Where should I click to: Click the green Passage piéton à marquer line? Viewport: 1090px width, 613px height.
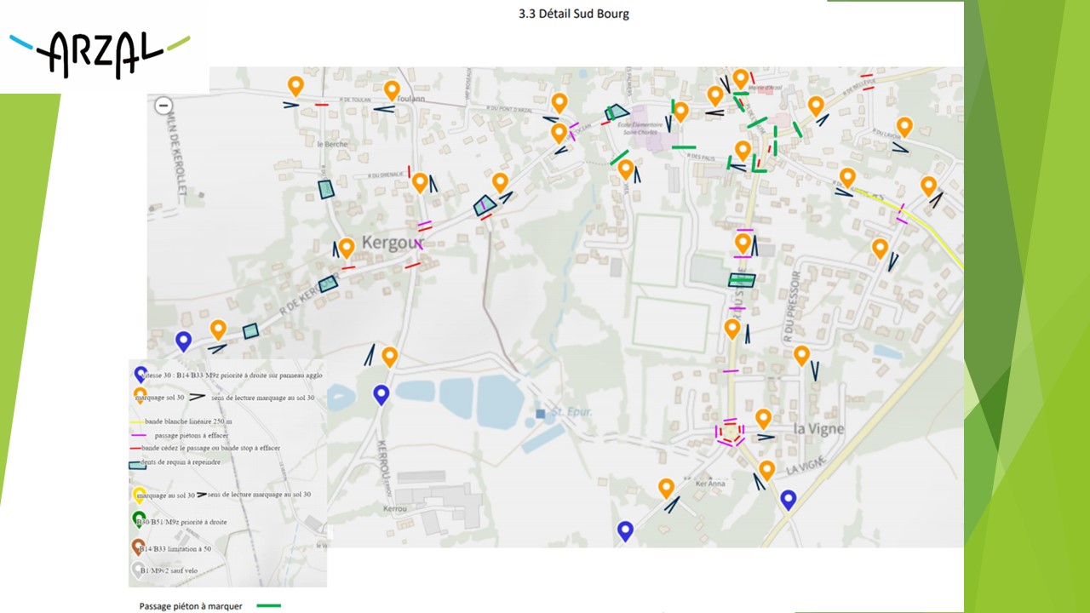point(269,606)
